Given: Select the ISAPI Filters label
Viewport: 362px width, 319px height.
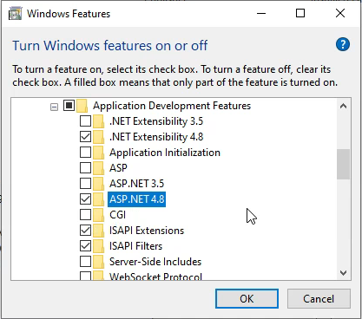Looking at the screenshot, I should [x=135, y=246].
